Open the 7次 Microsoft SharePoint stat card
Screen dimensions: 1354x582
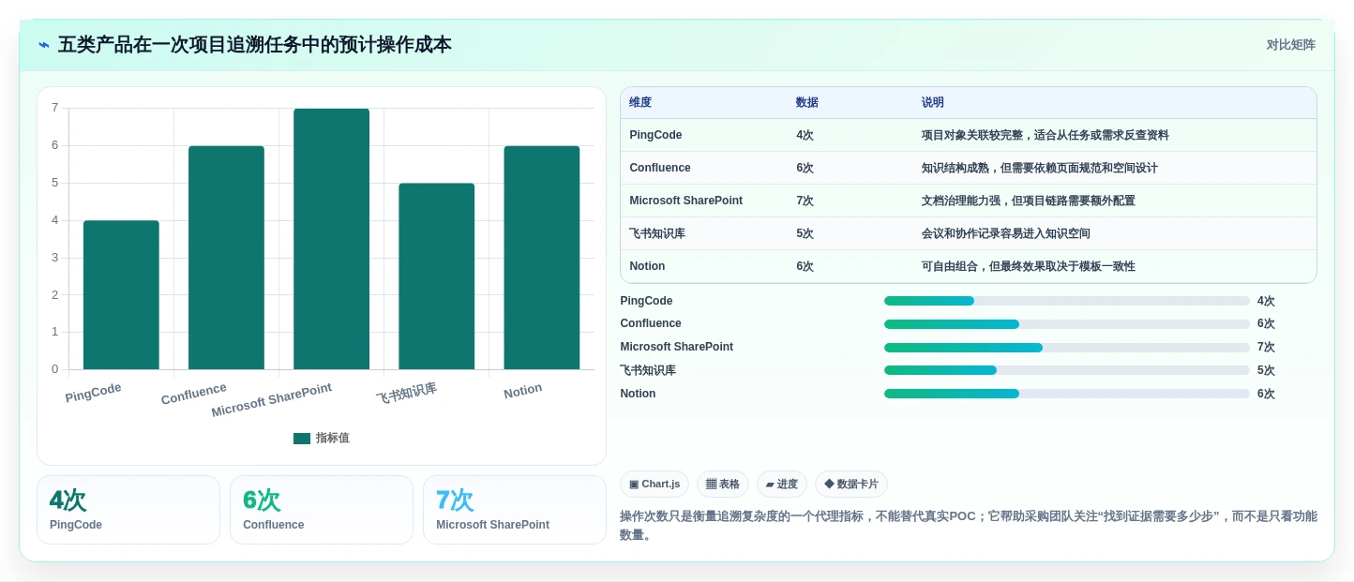tap(515, 510)
